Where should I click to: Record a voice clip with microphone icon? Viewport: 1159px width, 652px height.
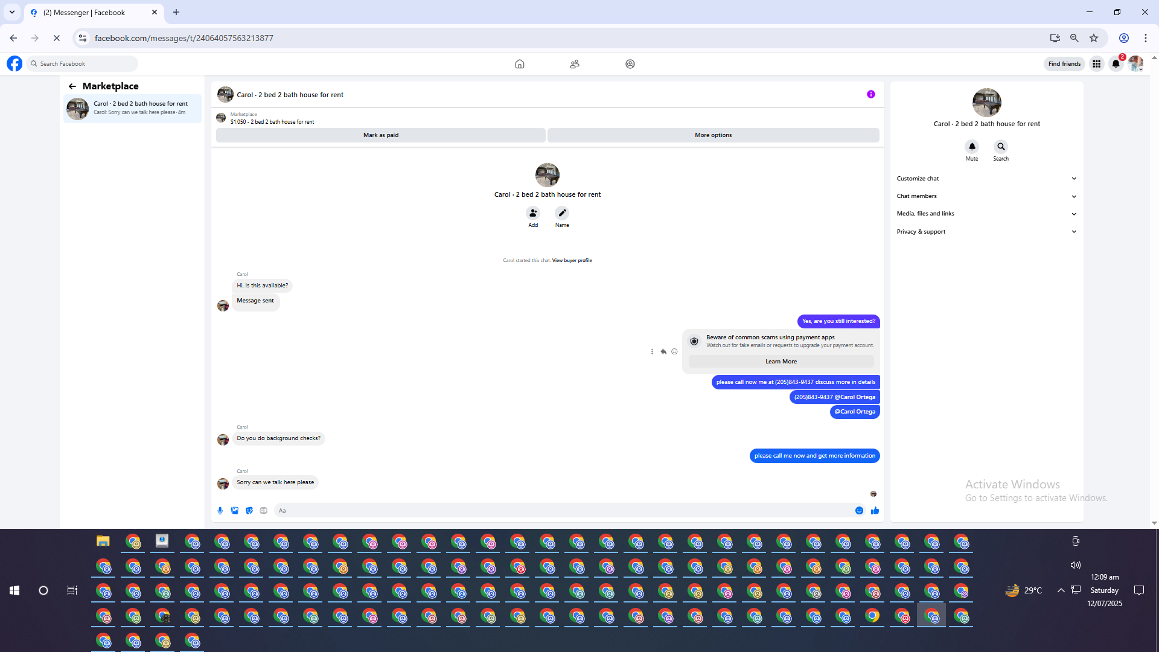(220, 511)
